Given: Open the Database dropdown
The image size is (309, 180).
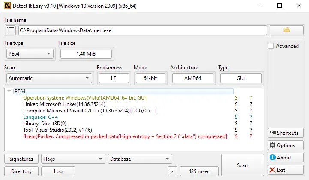Looking at the screenshot, I should point(140,159).
